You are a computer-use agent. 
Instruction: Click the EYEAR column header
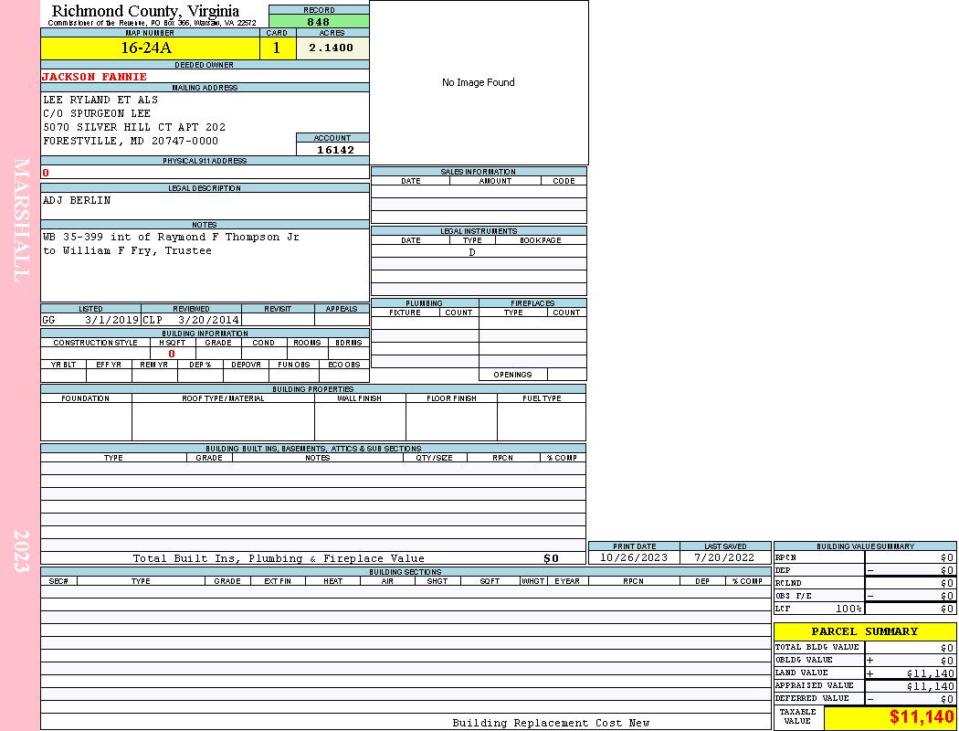click(x=567, y=581)
